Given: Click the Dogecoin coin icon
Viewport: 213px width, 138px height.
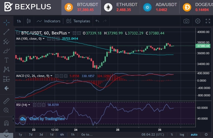Looking at the screenshot, I should [187, 7].
